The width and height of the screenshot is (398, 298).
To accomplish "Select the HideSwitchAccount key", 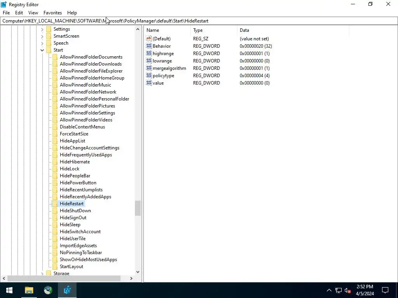I will (80, 232).
